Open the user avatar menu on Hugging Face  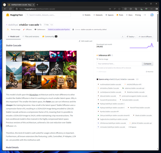pos(152,15)
